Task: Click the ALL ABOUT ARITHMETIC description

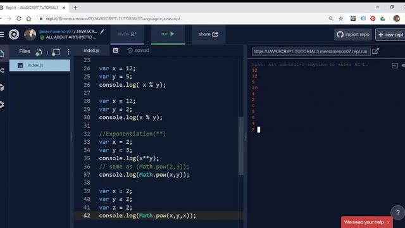Action: [71, 37]
